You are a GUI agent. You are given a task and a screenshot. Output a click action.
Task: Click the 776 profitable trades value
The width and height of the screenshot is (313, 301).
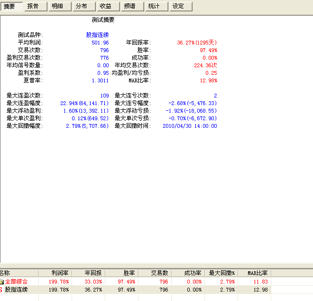pos(105,58)
